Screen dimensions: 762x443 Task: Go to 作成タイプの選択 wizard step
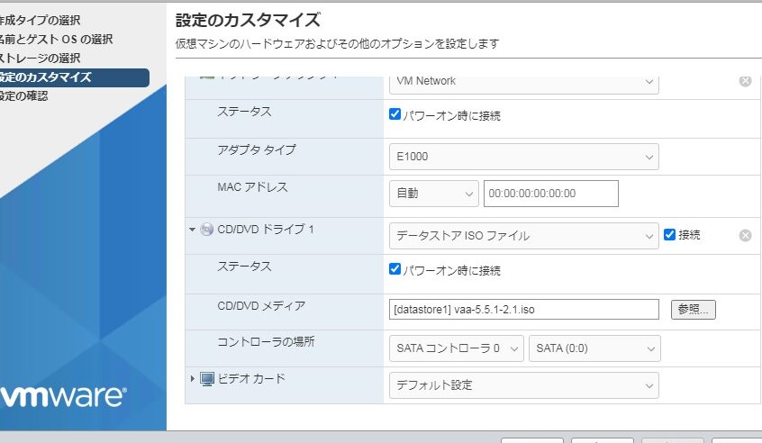point(40,21)
